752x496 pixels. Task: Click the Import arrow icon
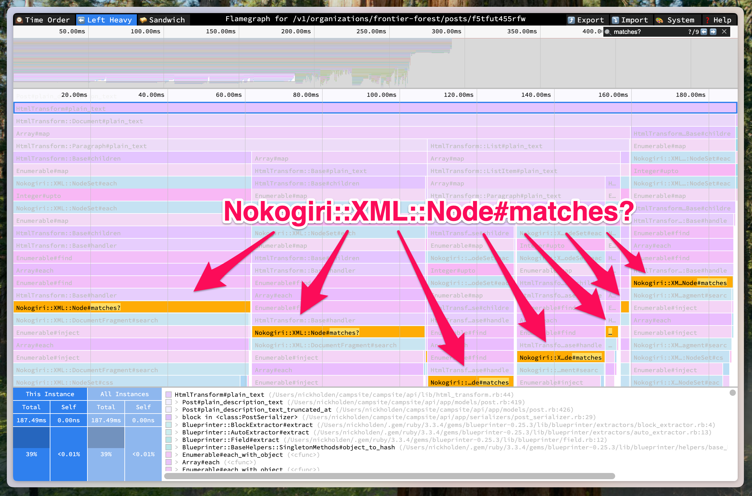coord(615,20)
